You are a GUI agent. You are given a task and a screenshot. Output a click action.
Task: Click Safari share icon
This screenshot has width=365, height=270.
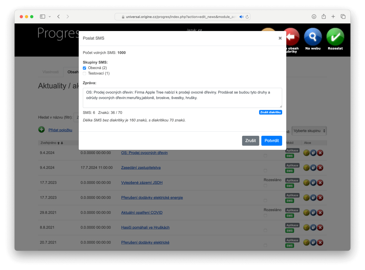[324, 16]
